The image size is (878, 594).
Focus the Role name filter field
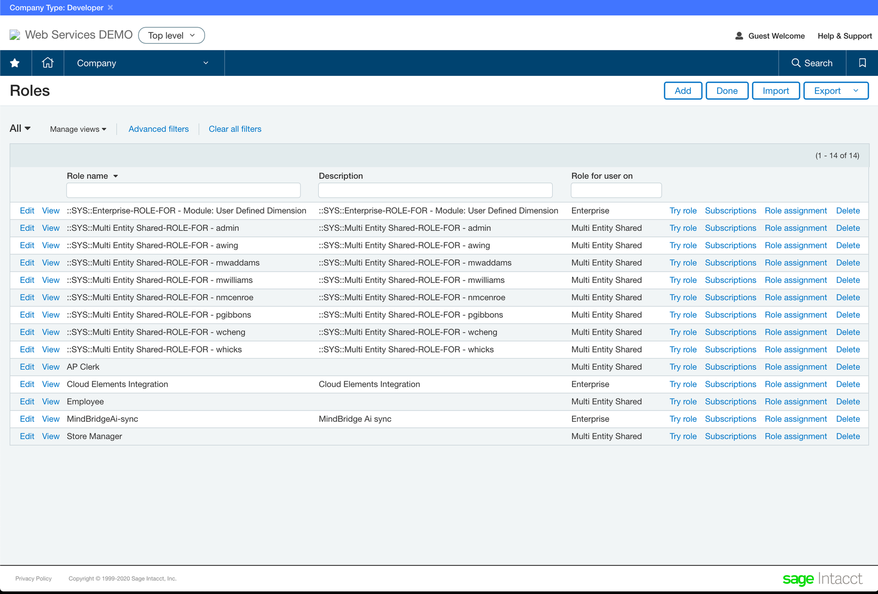pos(183,190)
